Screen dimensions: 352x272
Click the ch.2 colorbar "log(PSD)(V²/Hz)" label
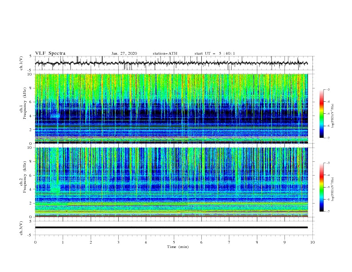click(x=333, y=189)
